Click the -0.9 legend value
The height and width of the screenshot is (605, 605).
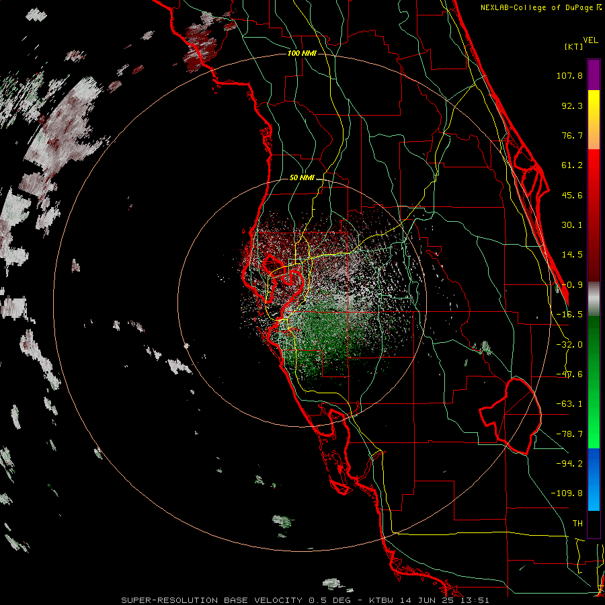tap(572, 285)
